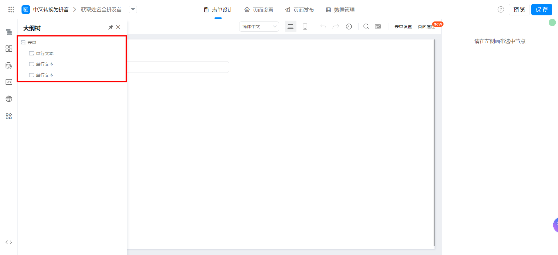Open the search magnifier icon
Screen dimensions: 558x255
(366, 27)
